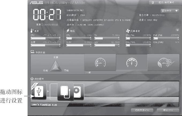Click the 00:27 digital clock

[x=47, y=14]
